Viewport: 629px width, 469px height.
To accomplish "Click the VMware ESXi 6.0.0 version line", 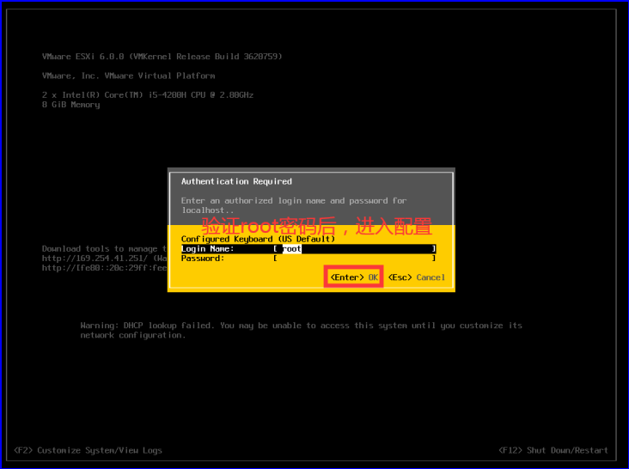I will tap(162, 56).
